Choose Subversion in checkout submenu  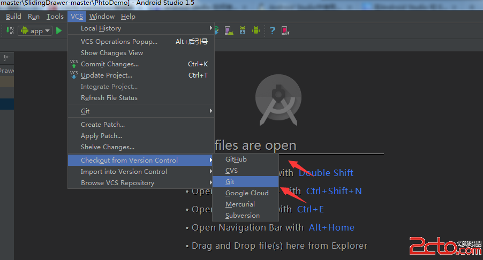245,216
